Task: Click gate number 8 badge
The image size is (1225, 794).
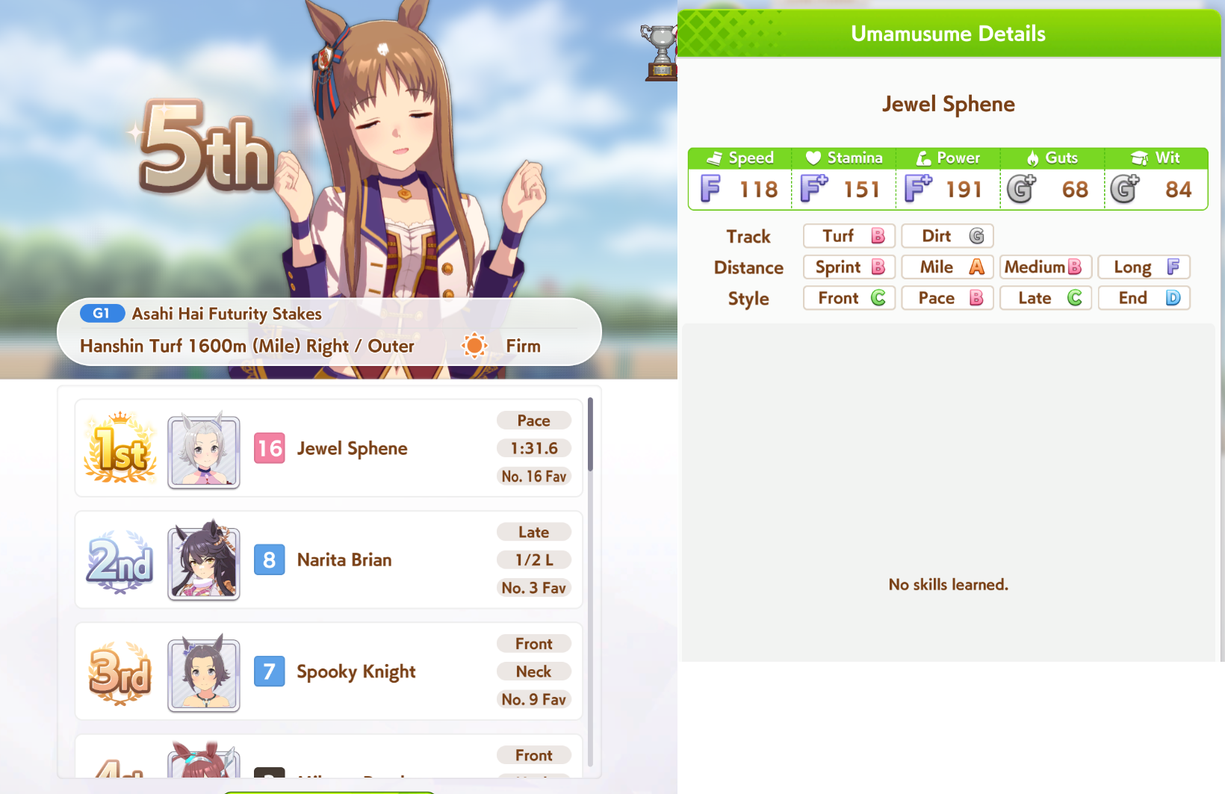Action: click(269, 559)
